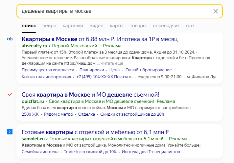Open 'Планировки' sitelink
This screenshot has height=163, width=234.
(92, 70)
